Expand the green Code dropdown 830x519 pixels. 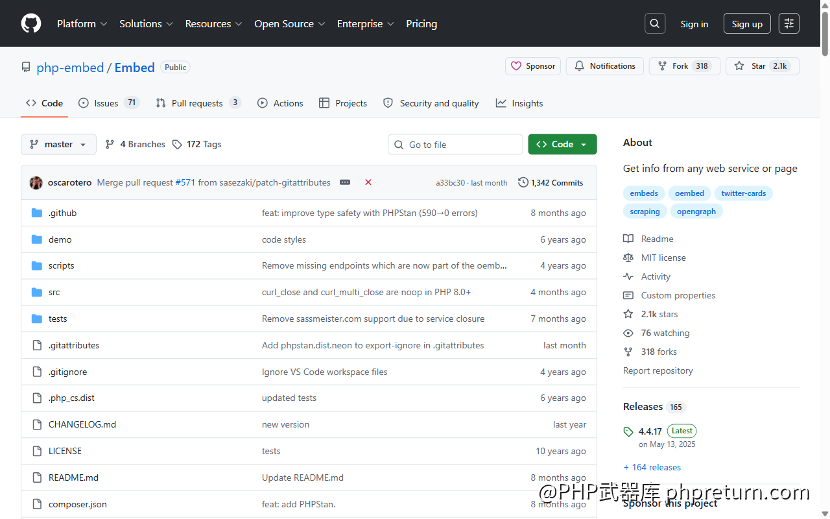[x=562, y=145]
